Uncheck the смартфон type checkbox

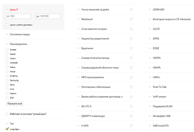[x=7, y=129]
